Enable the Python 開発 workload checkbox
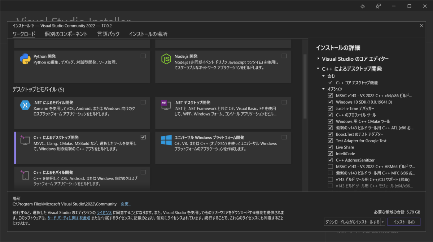 coord(143,56)
